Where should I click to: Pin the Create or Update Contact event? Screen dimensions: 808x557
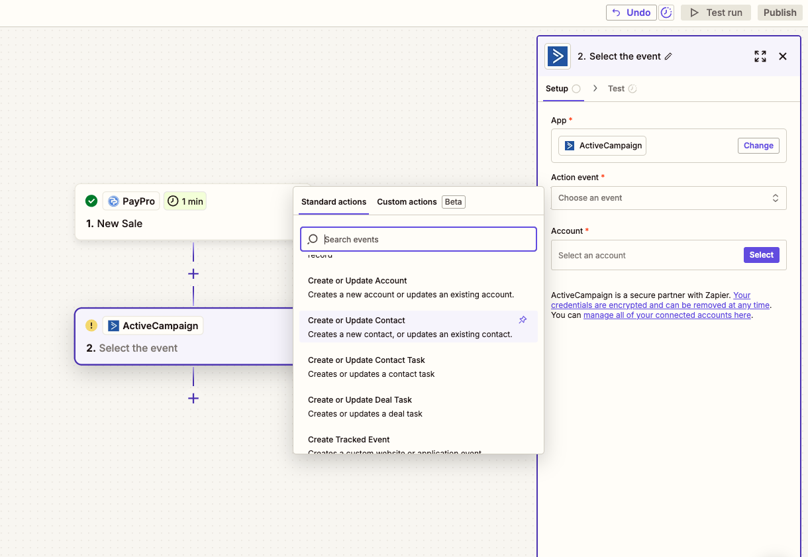tap(523, 320)
